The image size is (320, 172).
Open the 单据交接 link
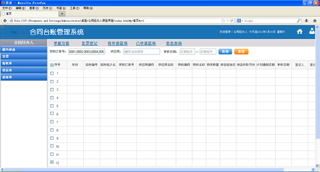[61, 43]
